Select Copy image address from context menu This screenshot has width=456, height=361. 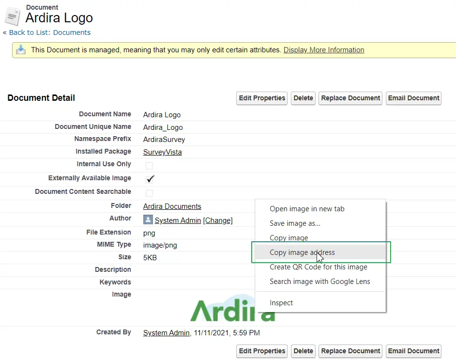[x=302, y=252]
